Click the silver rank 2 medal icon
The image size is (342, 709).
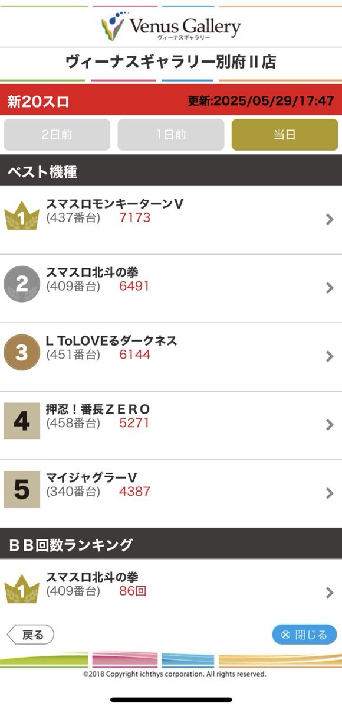pos(22,284)
